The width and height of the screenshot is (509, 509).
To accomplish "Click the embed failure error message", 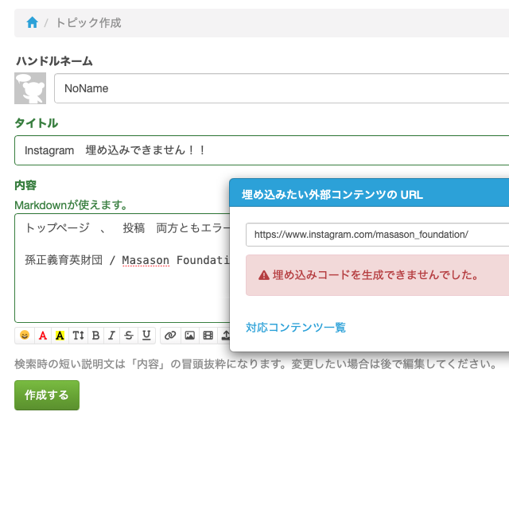I will (x=377, y=275).
